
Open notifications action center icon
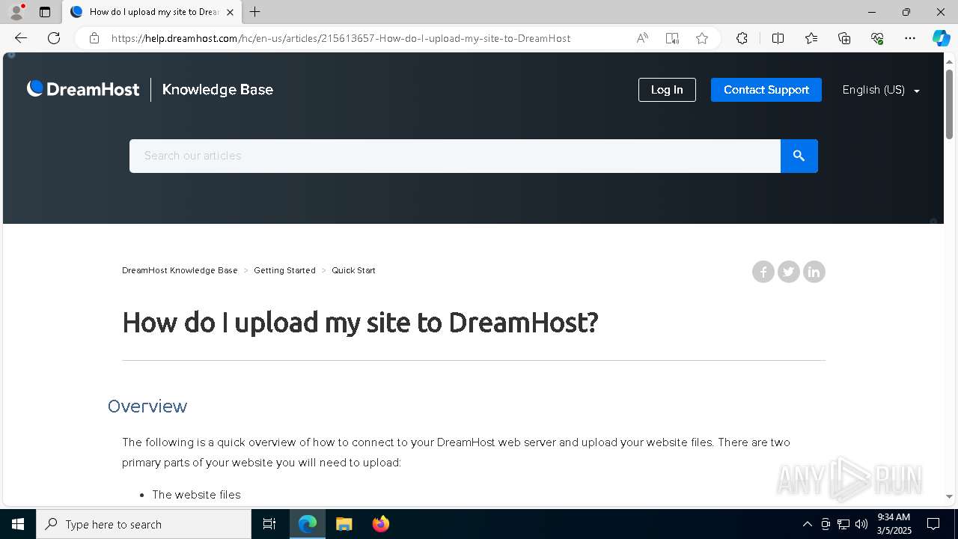(x=933, y=524)
